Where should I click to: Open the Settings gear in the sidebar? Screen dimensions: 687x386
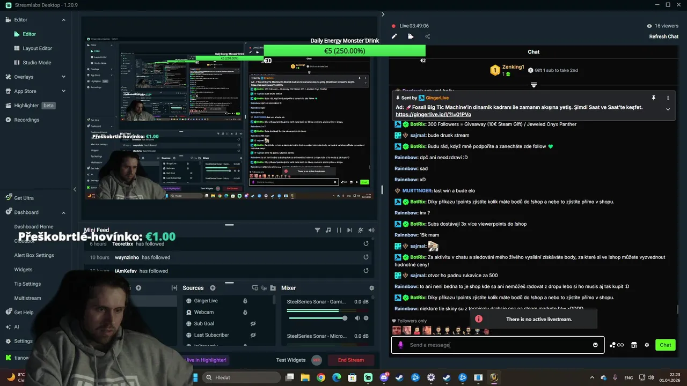(8, 341)
